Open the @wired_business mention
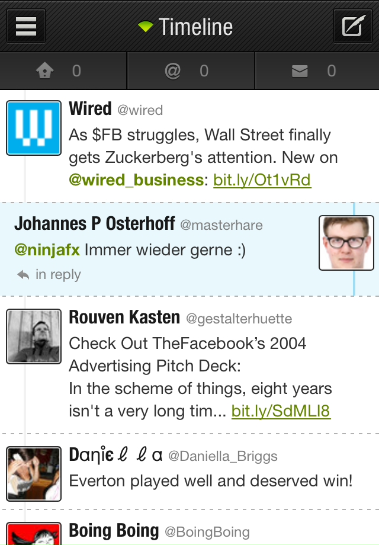This screenshot has height=545, width=379. 136,180
